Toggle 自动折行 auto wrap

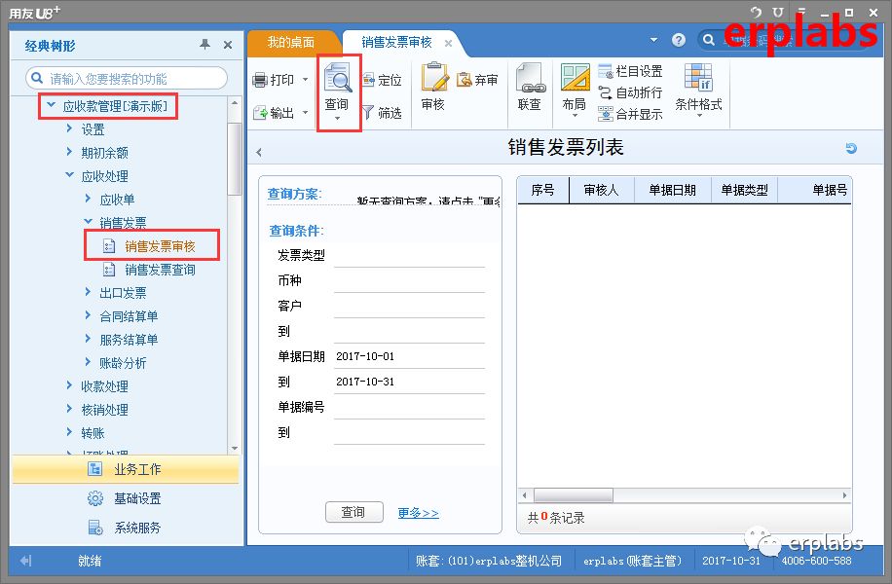631,92
